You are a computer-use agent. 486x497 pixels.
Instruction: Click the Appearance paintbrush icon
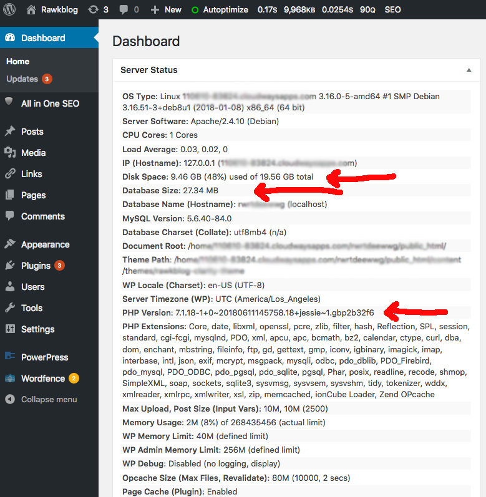(x=10, y=244)
